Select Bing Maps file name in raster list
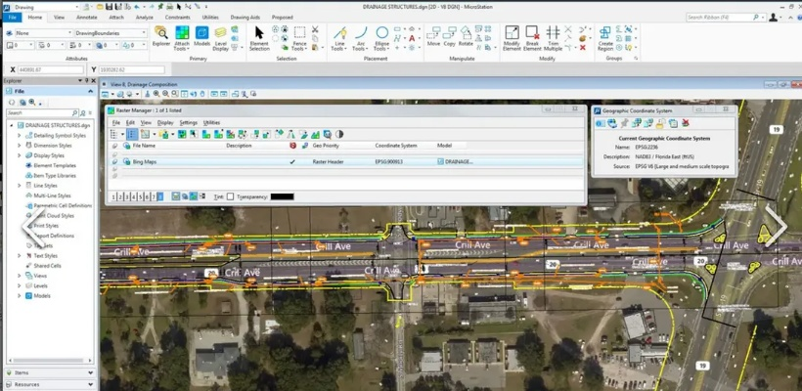802x391 pixels. pos(144,161)
